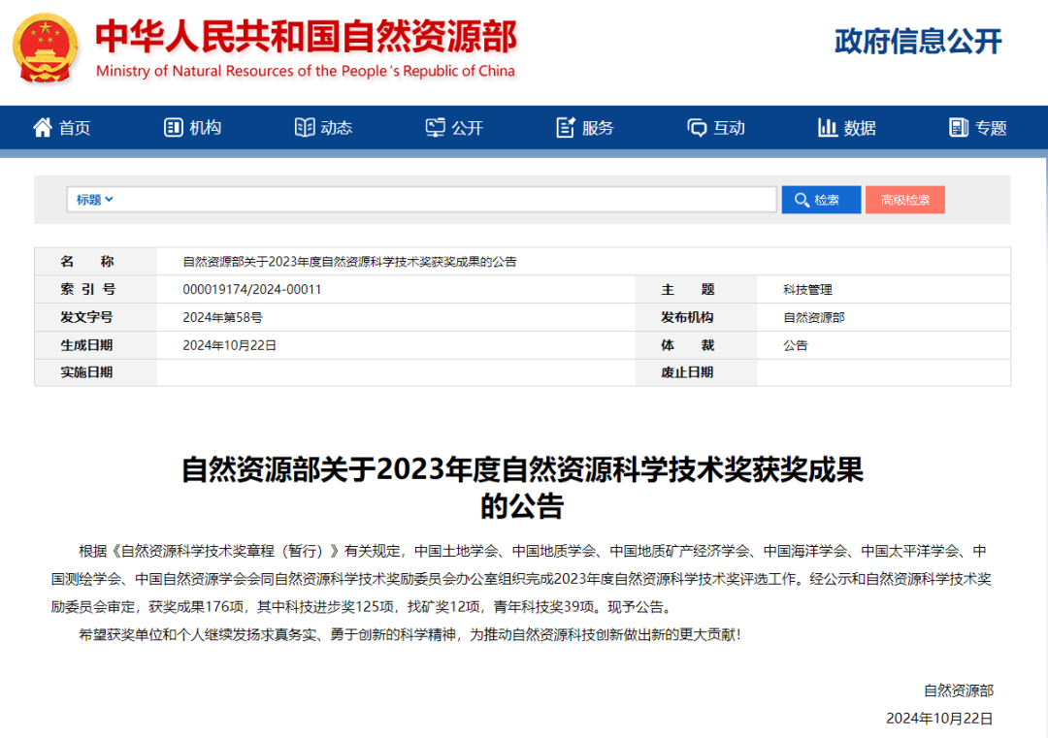Select the 互动 navigation menu
This screenshot has width=1048, height=738.
coord(729,128)
